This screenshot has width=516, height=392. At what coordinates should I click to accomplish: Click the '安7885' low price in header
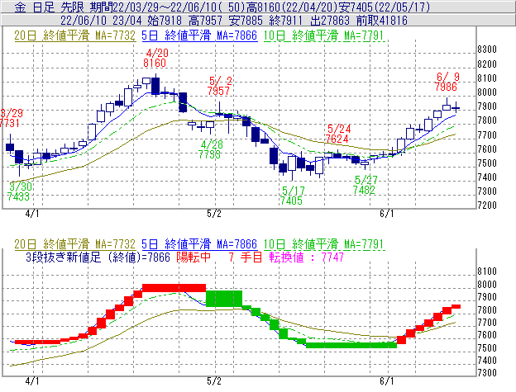(x=246, y=21)
